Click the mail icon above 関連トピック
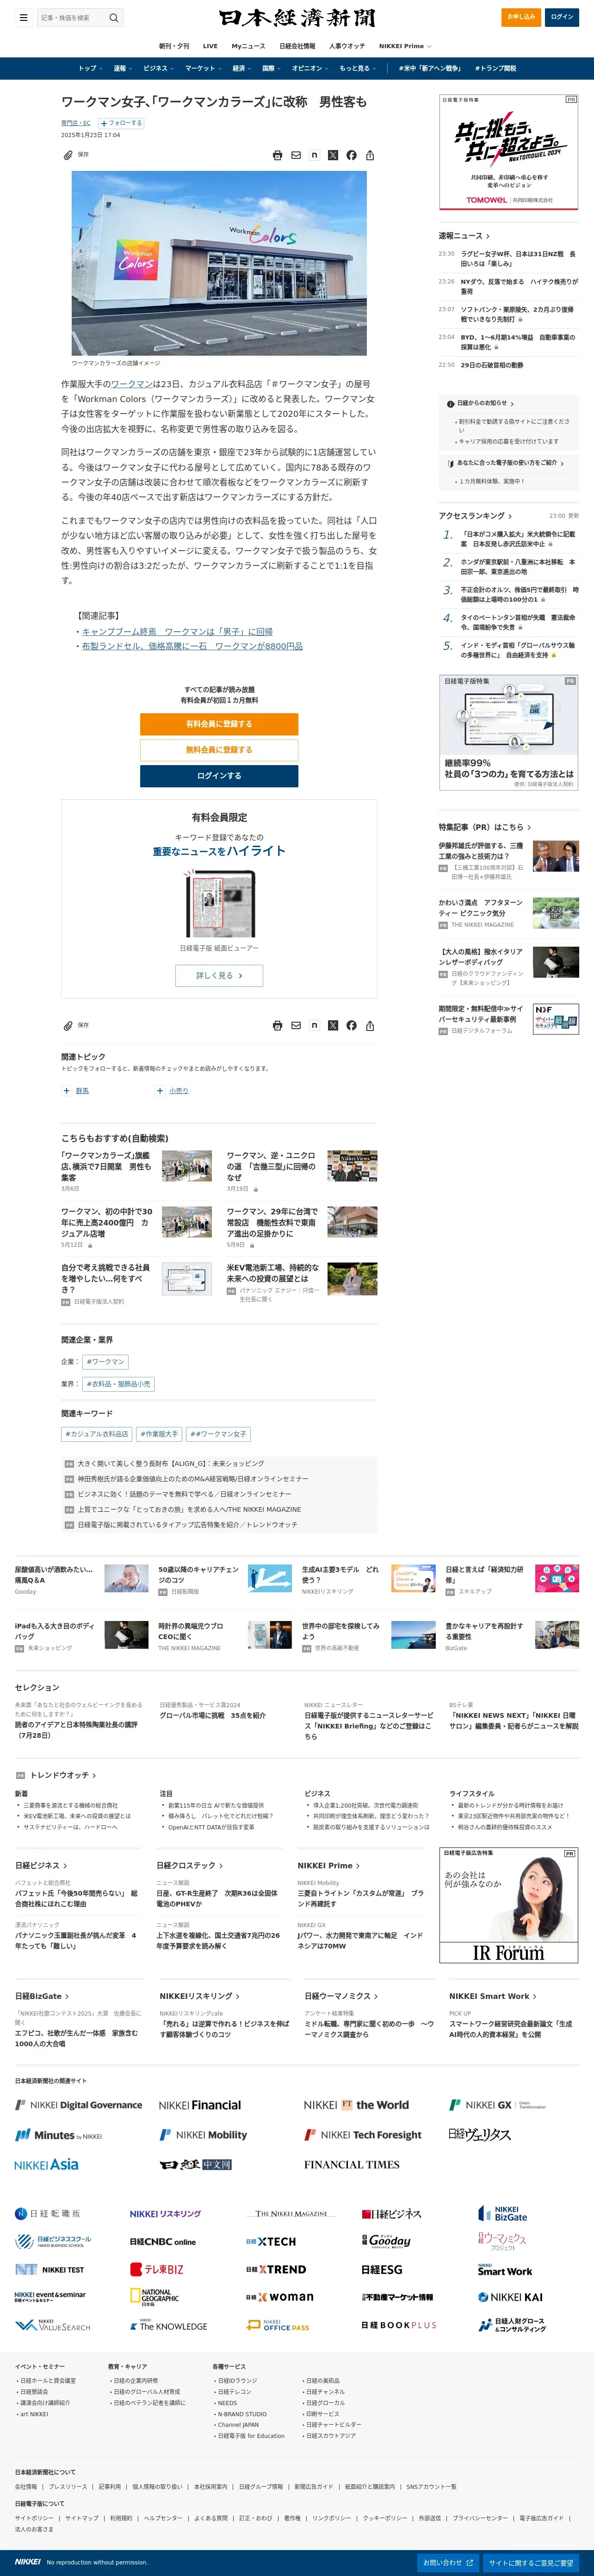 296,1025
